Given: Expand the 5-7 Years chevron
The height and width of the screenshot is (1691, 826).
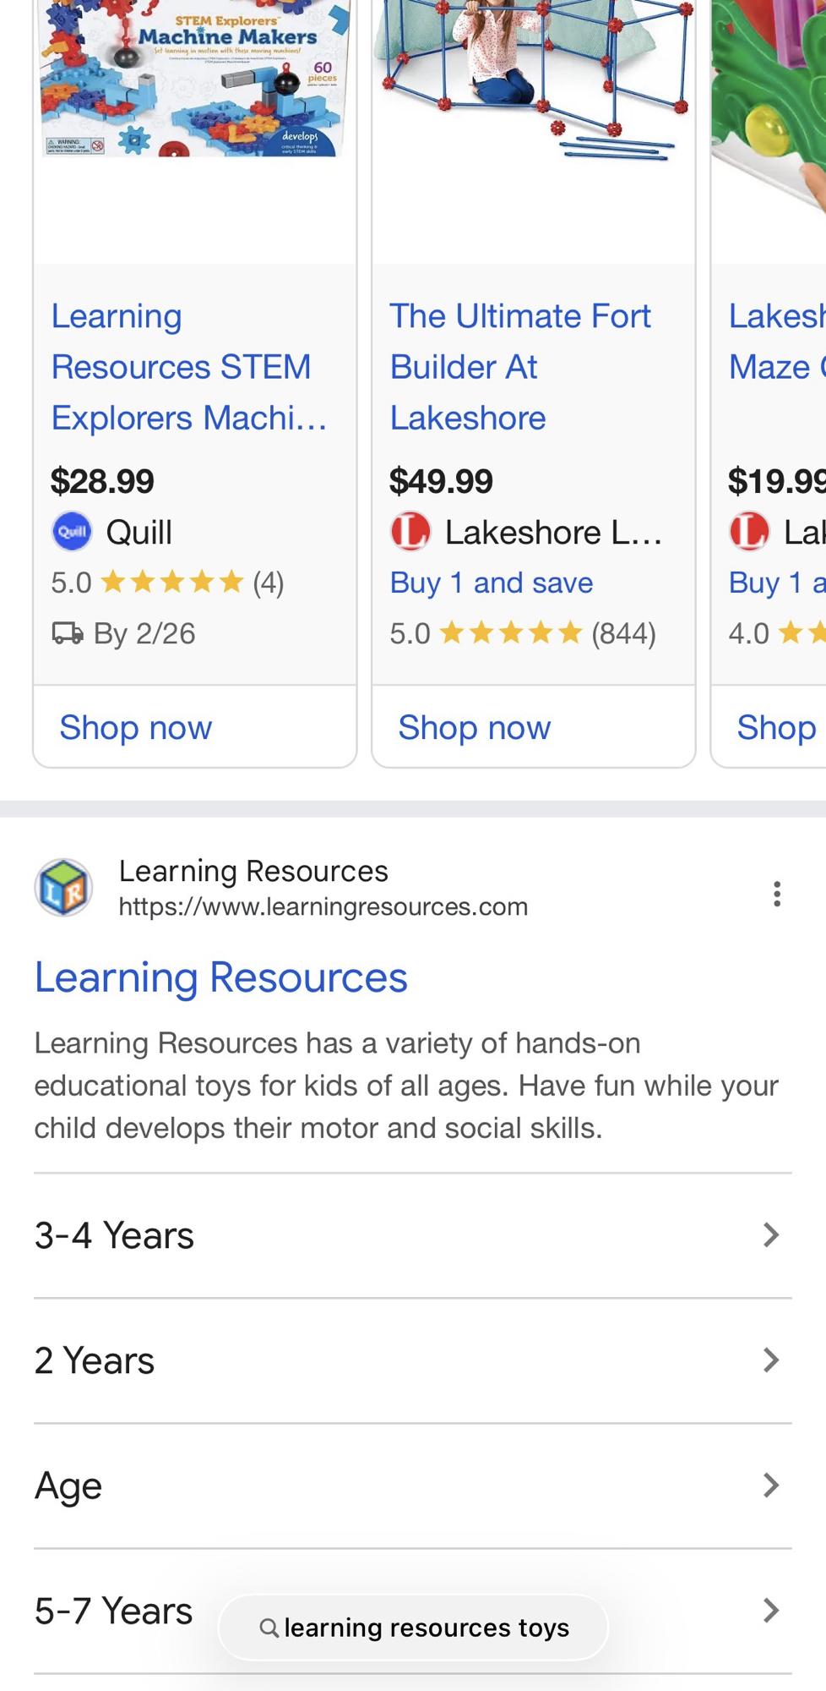Looking at the screenshot, I should coord(770,1611).
